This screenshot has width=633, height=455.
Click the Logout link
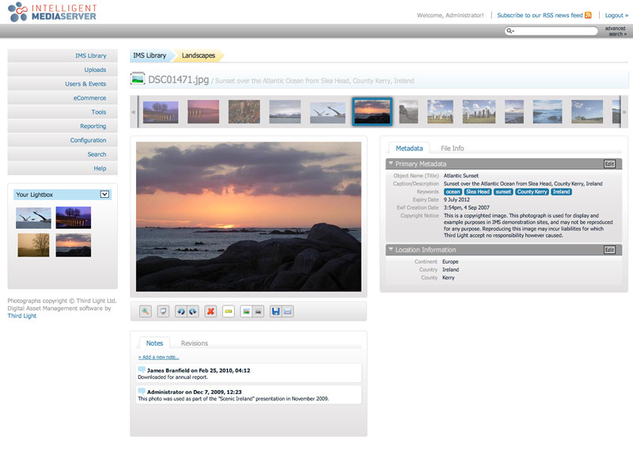(616, 15)
